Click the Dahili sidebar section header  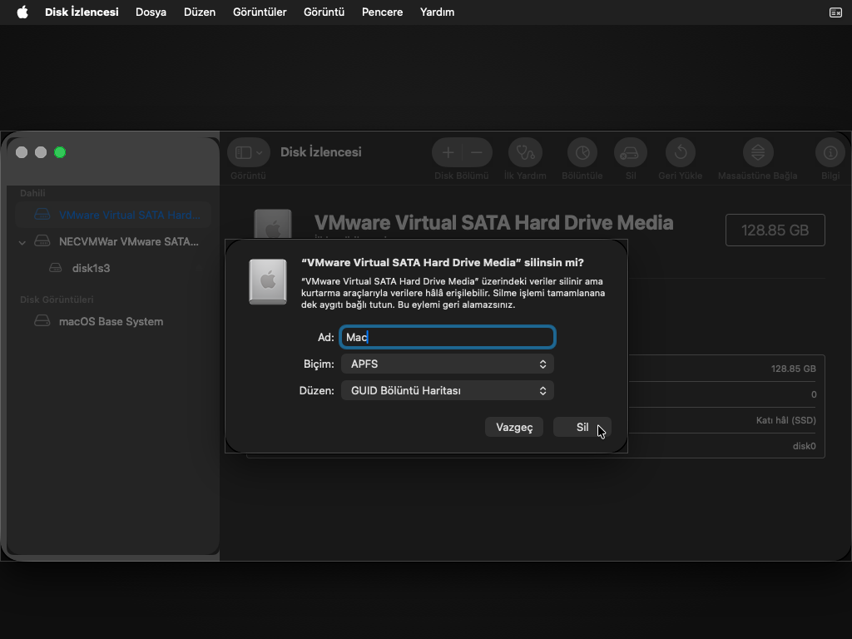point(32,193)
